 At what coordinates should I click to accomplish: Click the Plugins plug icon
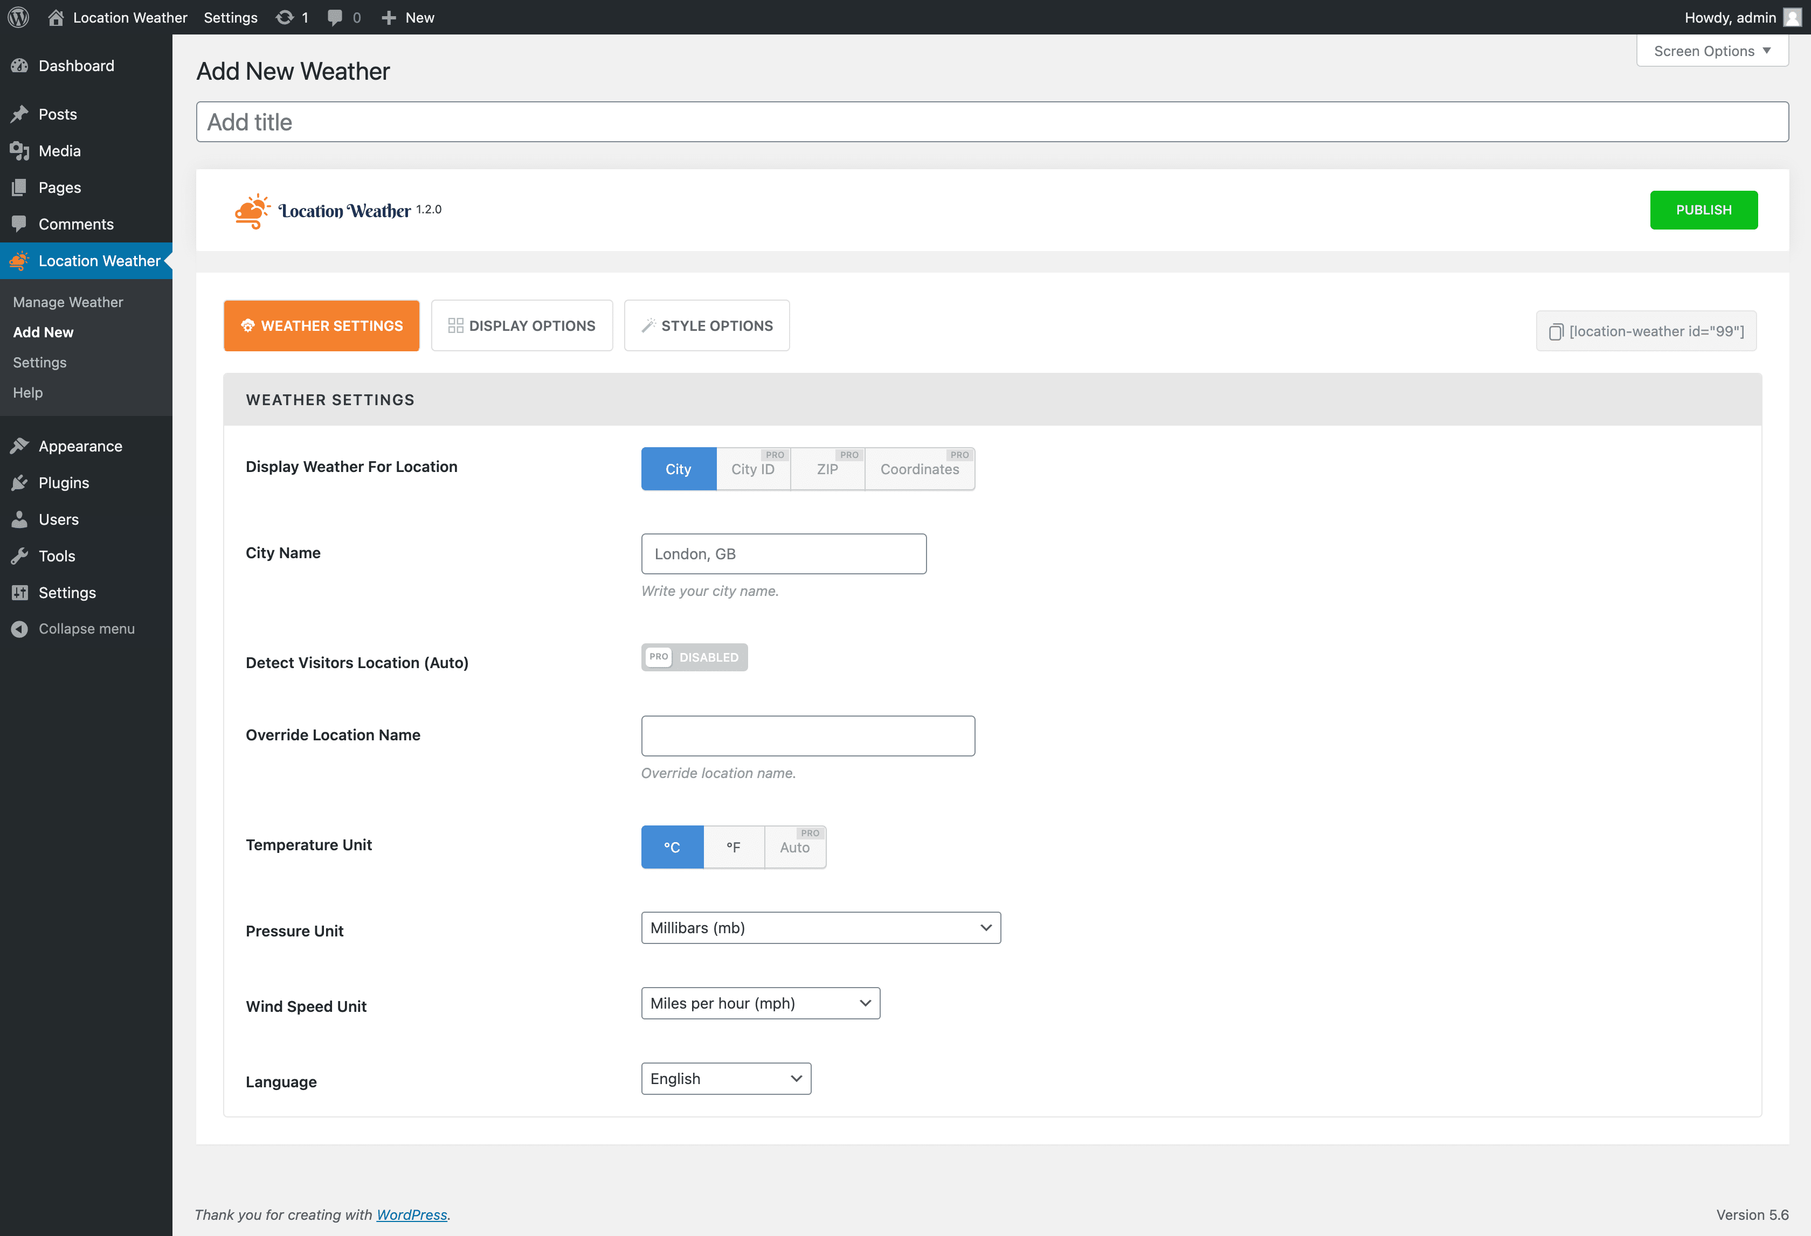pyautogui.click(x=19, y=483)
